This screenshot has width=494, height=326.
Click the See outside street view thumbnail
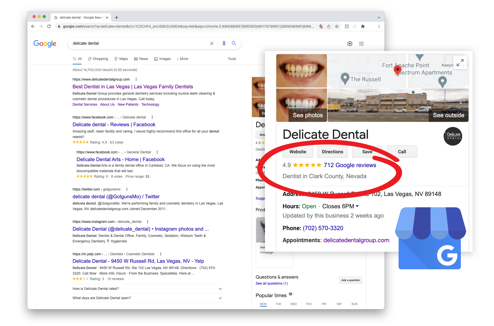[x=398, y=105]
